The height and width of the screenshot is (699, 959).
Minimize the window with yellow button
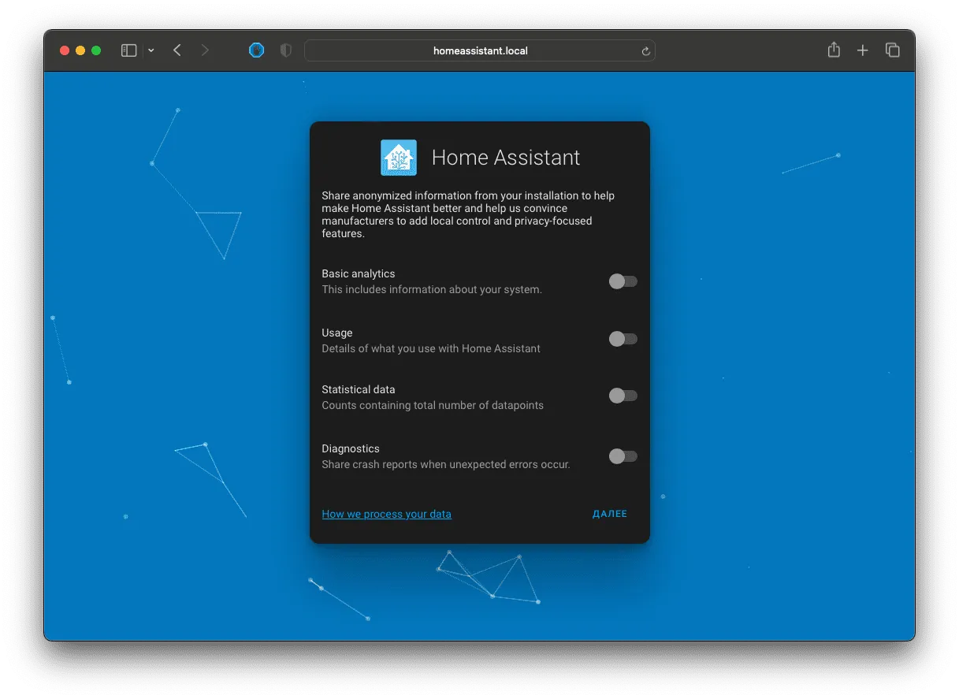[x=80, y=50]
